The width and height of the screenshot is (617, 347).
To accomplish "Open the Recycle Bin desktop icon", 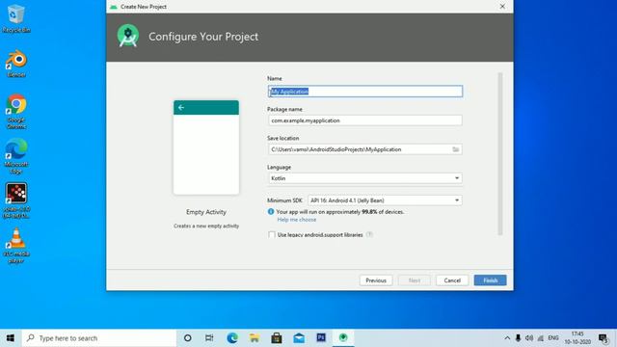I will (x=15, y=17).
